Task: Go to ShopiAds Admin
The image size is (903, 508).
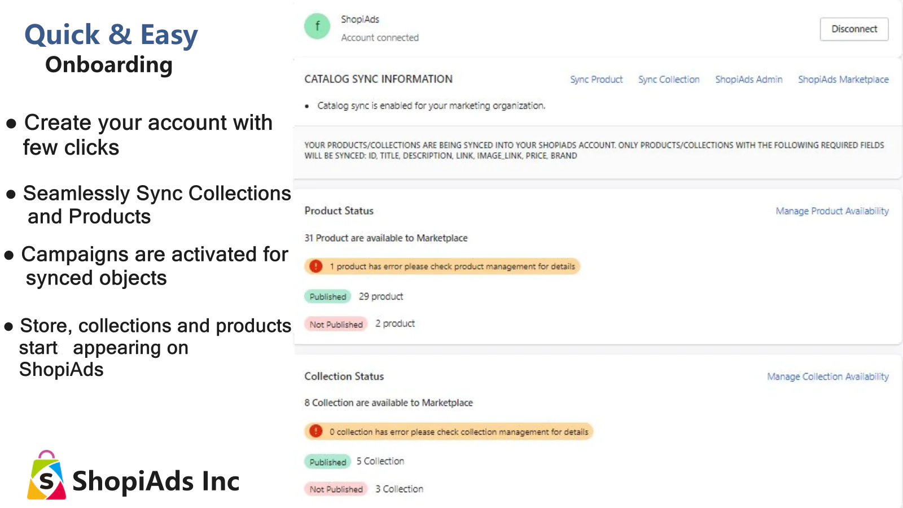Action: 748,80
